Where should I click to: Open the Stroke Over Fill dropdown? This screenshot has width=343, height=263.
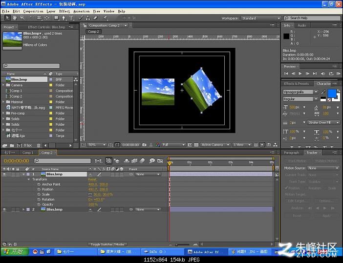click(x=323, y=122)
